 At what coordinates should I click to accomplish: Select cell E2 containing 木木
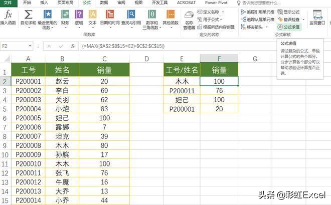click(x=182, y=81)
